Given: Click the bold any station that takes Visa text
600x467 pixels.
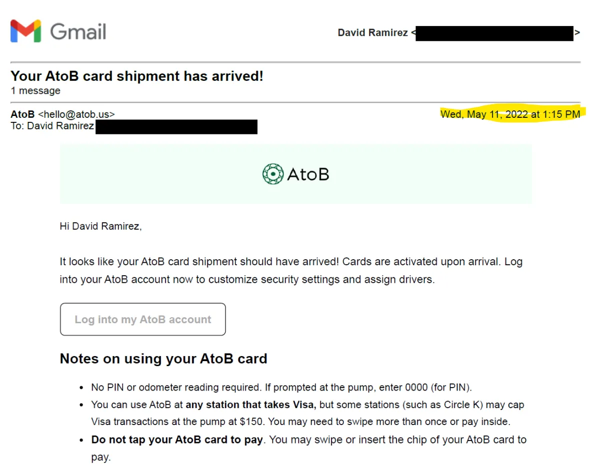Looking at the screenshot, I should (251, 405).
